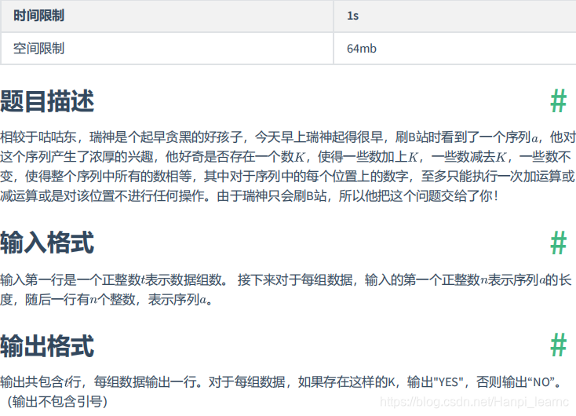Click the 题目描述 heading
This screenshot has height=416, width=576.
coord(47,101)
